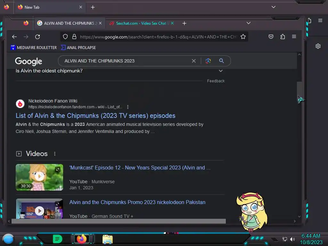Image resolution: width=328 pixels, height=246 pixels.
Task: Open the green notes app on taskbar
Action: tap(58, 239)
